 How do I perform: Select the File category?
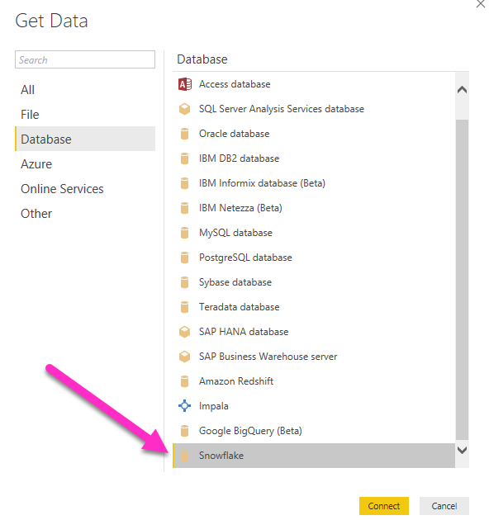click(x=30, y=115)
